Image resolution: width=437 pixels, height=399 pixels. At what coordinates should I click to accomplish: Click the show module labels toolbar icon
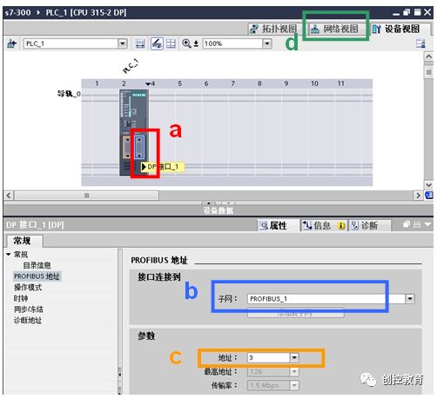140,43
